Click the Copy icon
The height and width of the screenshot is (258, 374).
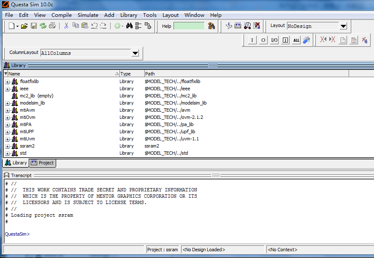[76, 25]
